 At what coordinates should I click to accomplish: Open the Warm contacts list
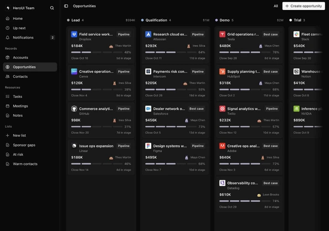(30, 164)
